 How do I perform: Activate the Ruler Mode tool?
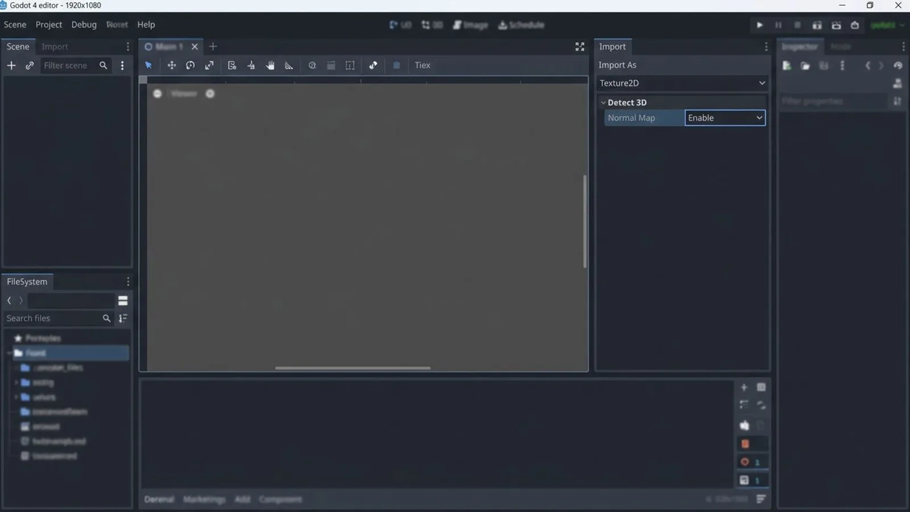pyautogui.click(x=289, y=65)
